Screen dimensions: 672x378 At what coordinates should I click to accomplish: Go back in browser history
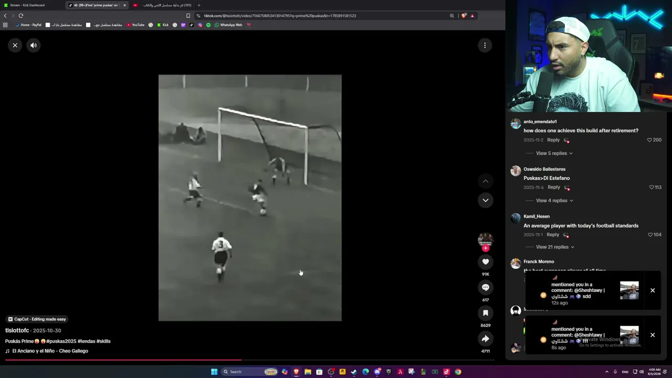pyautogui.click(x=5, y=16)
